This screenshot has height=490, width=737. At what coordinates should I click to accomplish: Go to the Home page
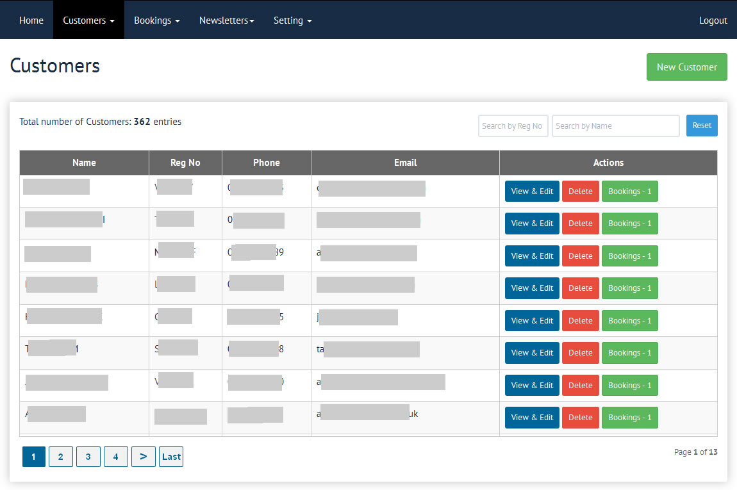click(x=31, y=20)
